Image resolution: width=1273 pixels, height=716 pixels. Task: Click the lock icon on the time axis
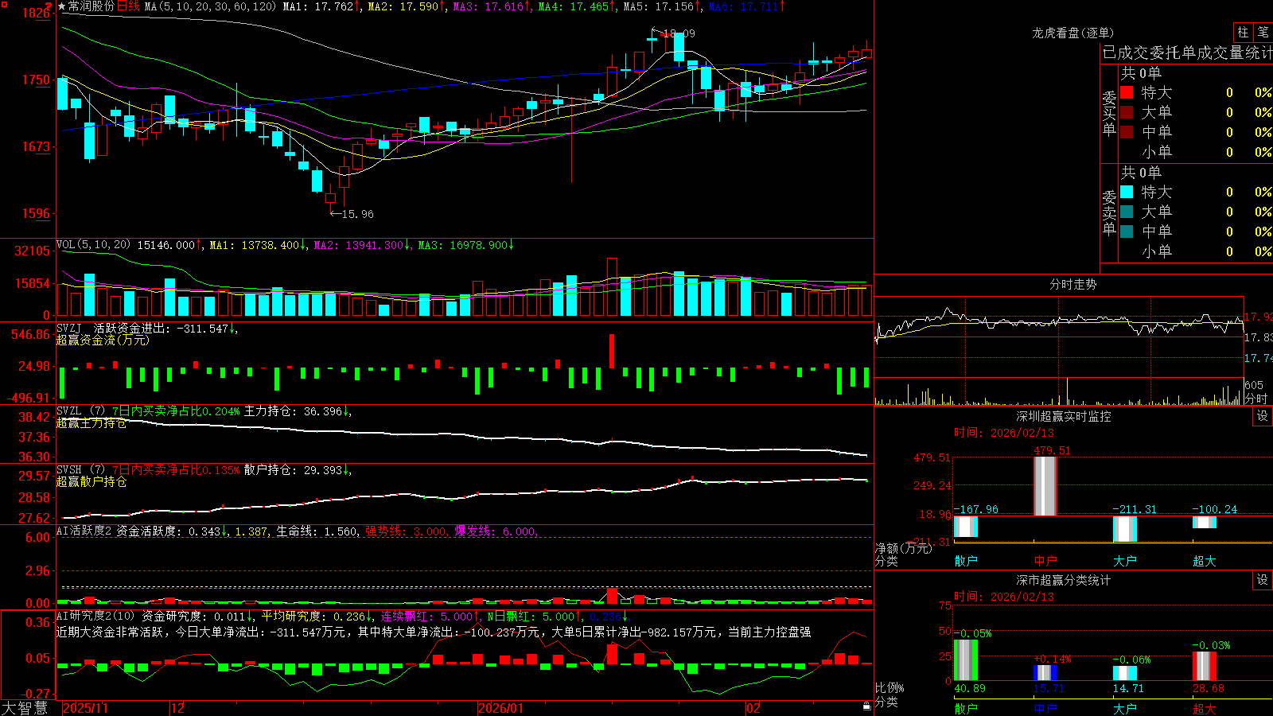click(866, 706)
